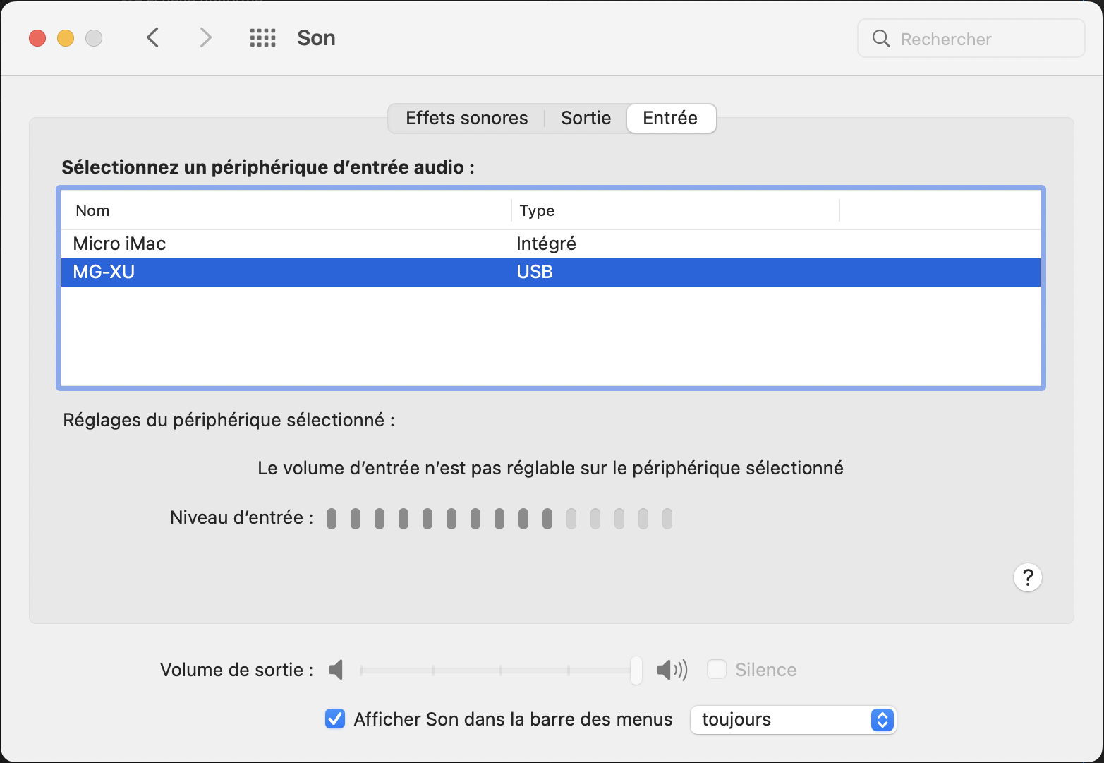
Task: Select Micro iMac input device
Action: pyautogui.click(x=551, y=244)
